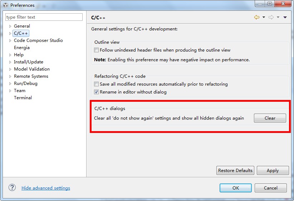Viewport: 294px width, 201px height.
Task: Open the Back history dropdown arrow
Action: (x=264, y=17)
